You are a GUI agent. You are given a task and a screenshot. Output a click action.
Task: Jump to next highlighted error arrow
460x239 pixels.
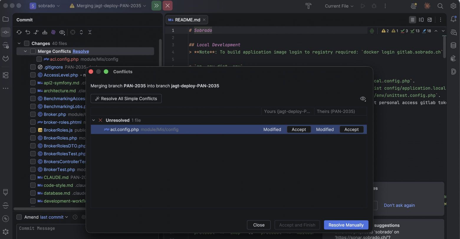[x=443, y=31]
